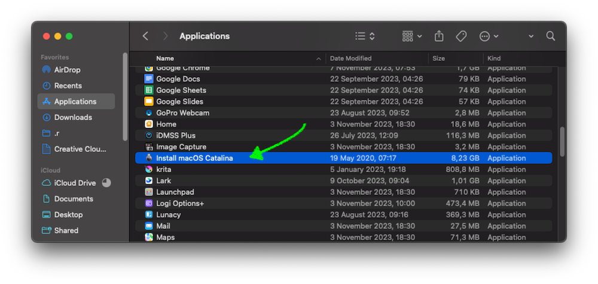Click the krita app icon
This screenshot has width=598, height=284.
pyautogui.click(x=149, y=169)
